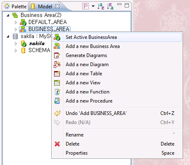
Task: Click the Add a new Table icon
Action: pos(57,74)
